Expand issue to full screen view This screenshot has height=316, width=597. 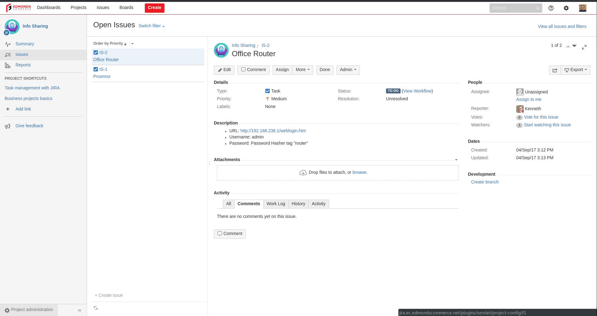pos(584,47)
